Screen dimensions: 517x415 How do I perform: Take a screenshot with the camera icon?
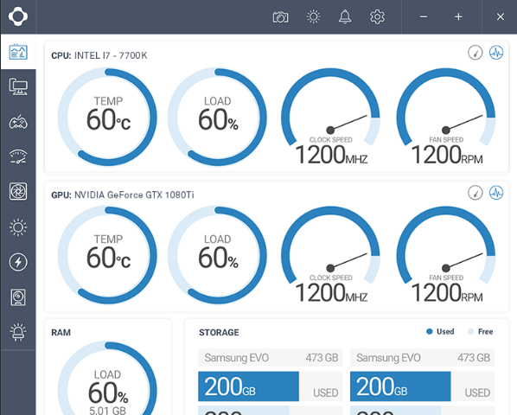(281, 16)
